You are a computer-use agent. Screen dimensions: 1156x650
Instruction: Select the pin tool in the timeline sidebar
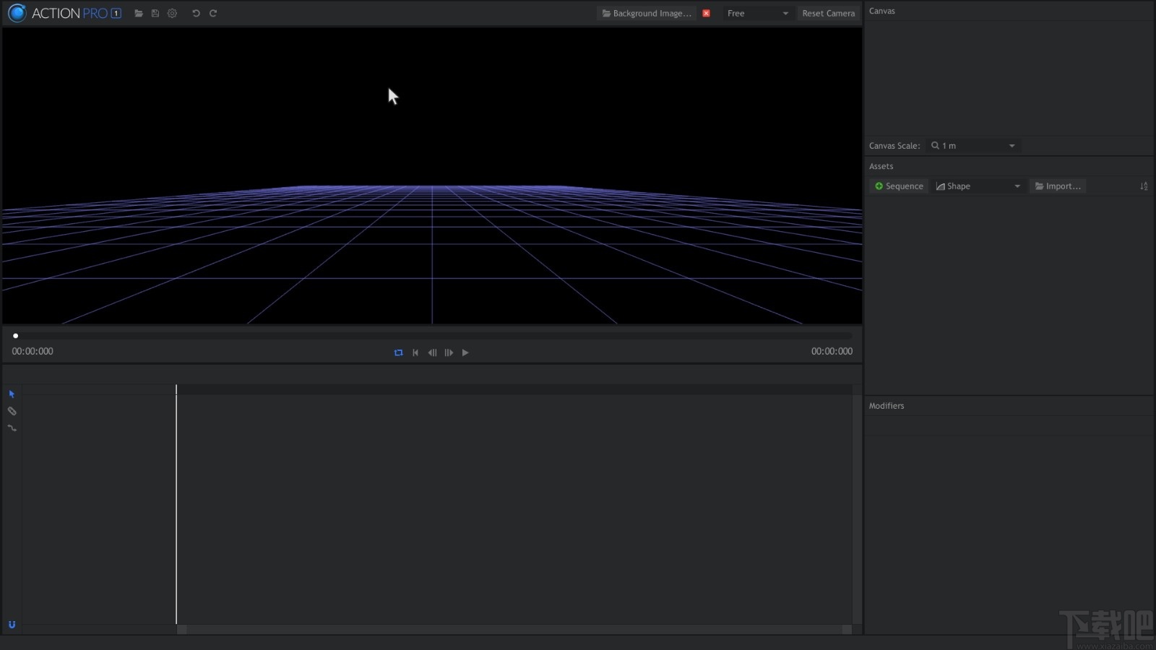click(12, 411)
